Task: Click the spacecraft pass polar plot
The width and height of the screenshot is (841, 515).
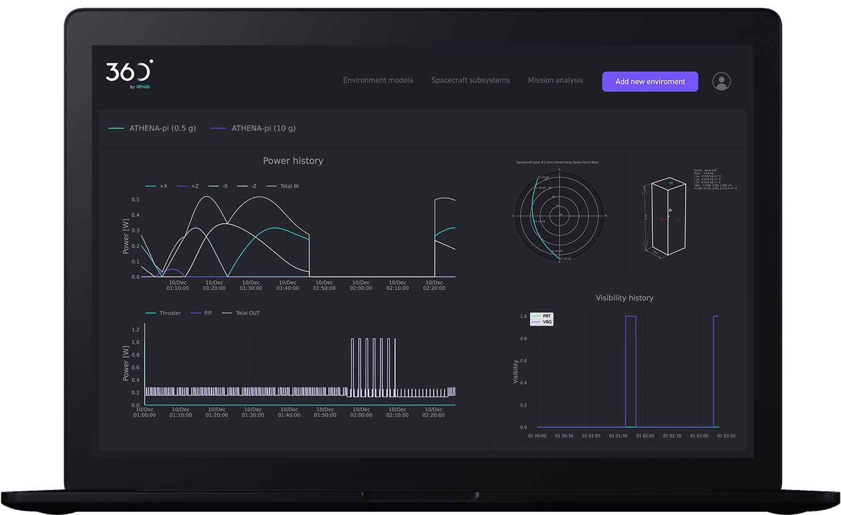Action: point(560,215)
